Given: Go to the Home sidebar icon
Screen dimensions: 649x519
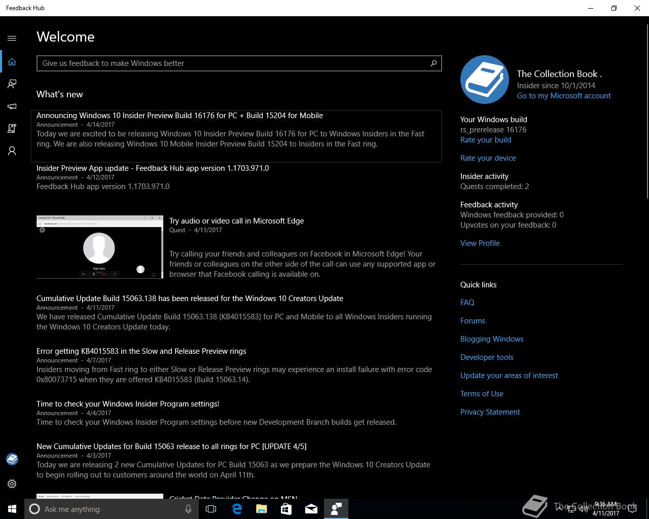Looking at the screenshot, I should (x=12, y=62).
